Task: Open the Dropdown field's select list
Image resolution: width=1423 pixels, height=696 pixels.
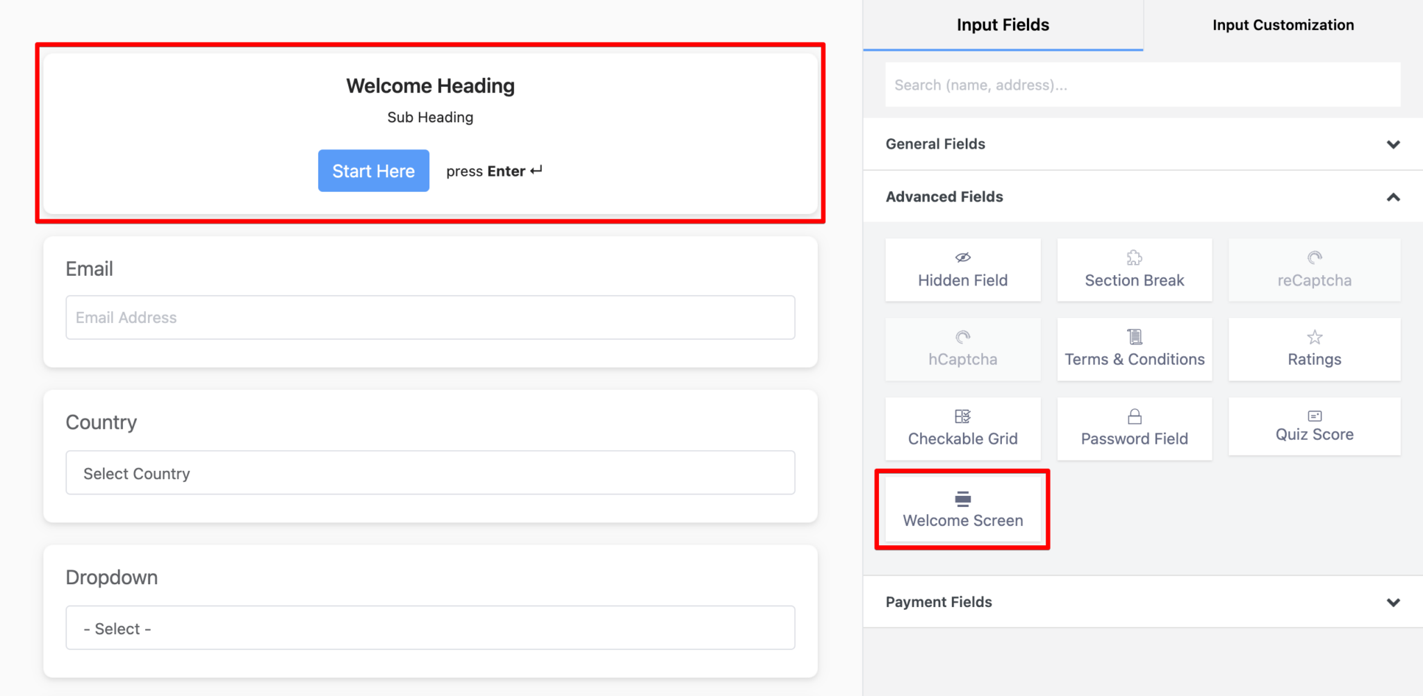Action: pyautogui.click(x=430, y=627)
